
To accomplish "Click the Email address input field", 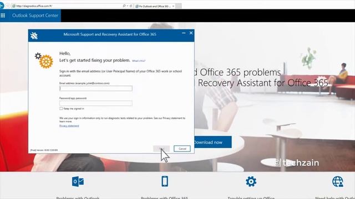I will click(x=96, y=88).
